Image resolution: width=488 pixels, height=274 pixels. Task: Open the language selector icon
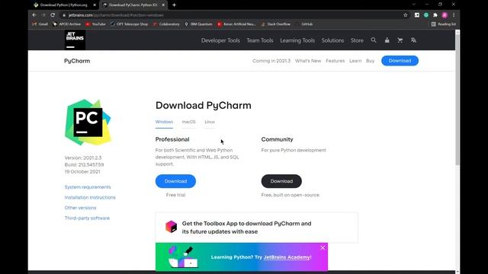pyautogui.click(x=413, y=40)
